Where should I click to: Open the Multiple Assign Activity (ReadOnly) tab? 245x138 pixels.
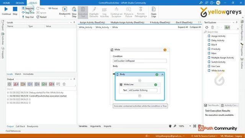click(127, 22)
